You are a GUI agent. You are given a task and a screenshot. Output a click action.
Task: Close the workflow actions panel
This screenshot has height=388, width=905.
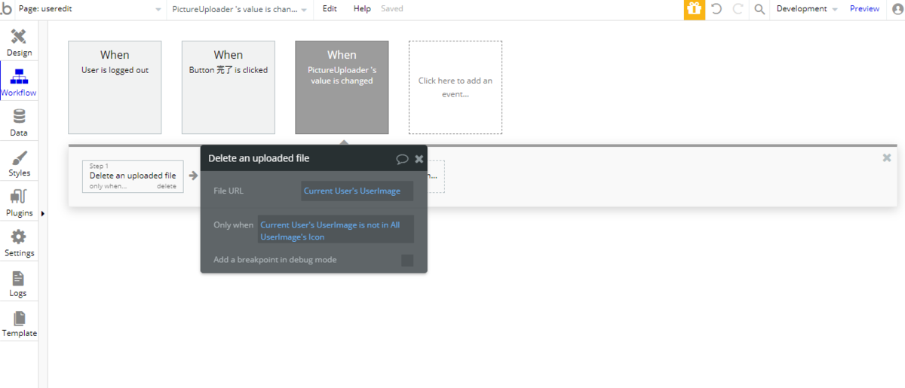click(887, 157)
